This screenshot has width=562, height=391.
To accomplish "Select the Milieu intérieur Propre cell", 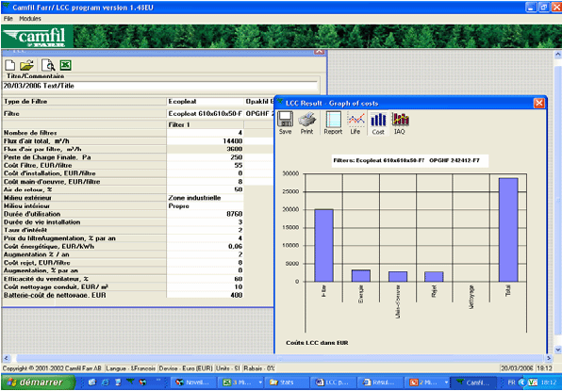I will tap(205, 206).
